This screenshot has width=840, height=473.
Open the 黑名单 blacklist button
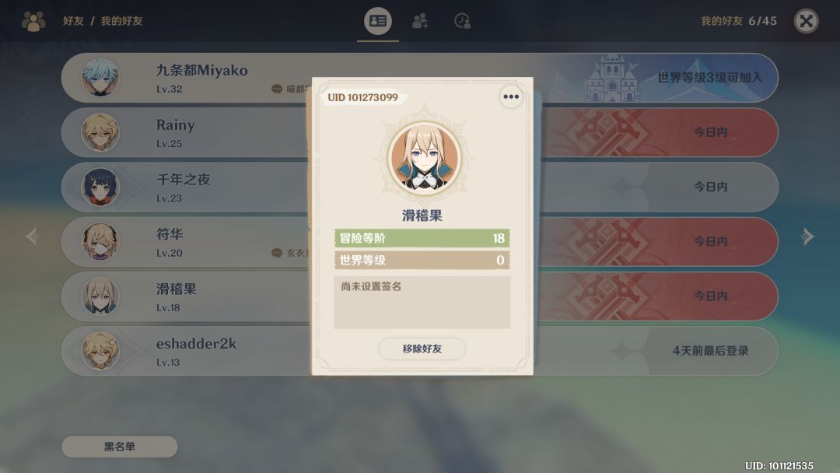pyautogui.click(x=120, y=447)
